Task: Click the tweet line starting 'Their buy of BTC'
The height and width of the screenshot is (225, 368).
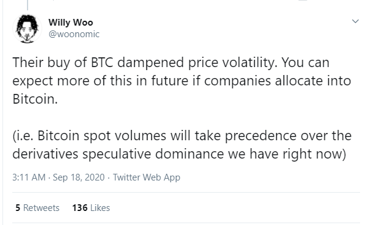Action: click(x=171, y=63)
